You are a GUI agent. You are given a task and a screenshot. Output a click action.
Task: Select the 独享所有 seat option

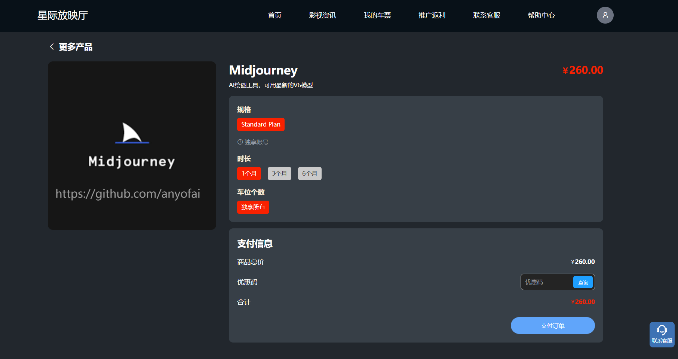253,207
